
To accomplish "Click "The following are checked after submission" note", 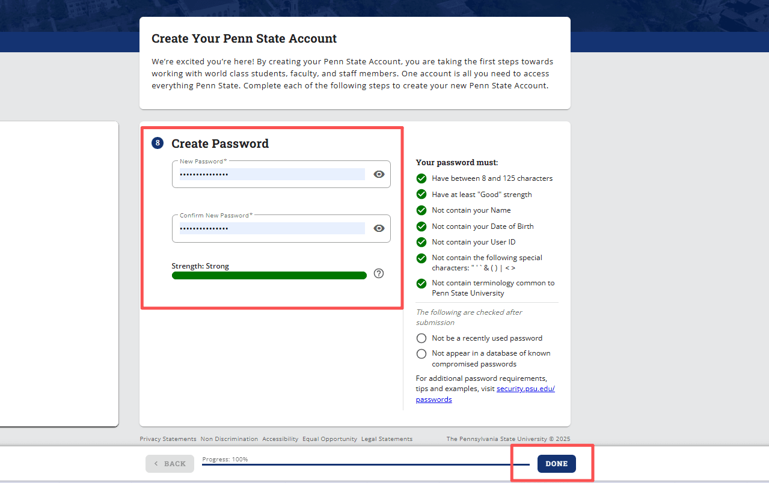I will click(x=469, y=317).
